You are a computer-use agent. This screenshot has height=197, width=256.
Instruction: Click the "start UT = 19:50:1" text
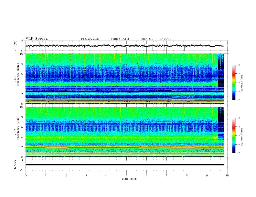[156, 39]
